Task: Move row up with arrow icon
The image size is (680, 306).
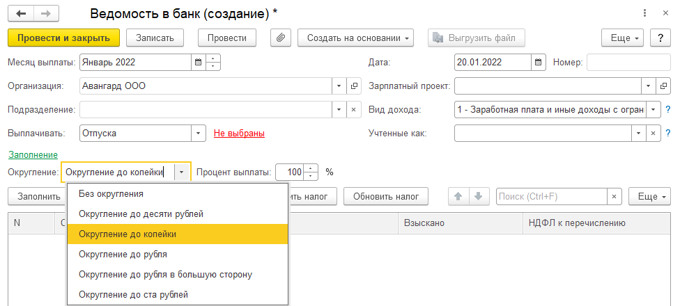Action: pos(458,196)
